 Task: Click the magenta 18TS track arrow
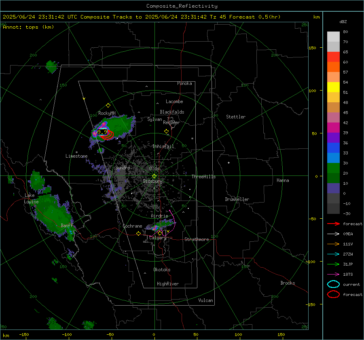(333, 275)
